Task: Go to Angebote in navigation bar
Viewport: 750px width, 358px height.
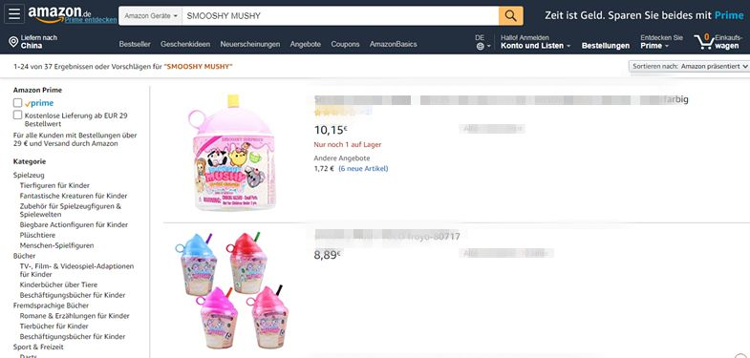Action: (305, 44)
